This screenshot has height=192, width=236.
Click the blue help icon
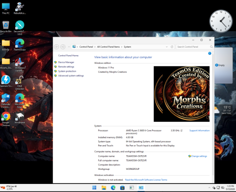pyautogui.click(x=210, y=53)
